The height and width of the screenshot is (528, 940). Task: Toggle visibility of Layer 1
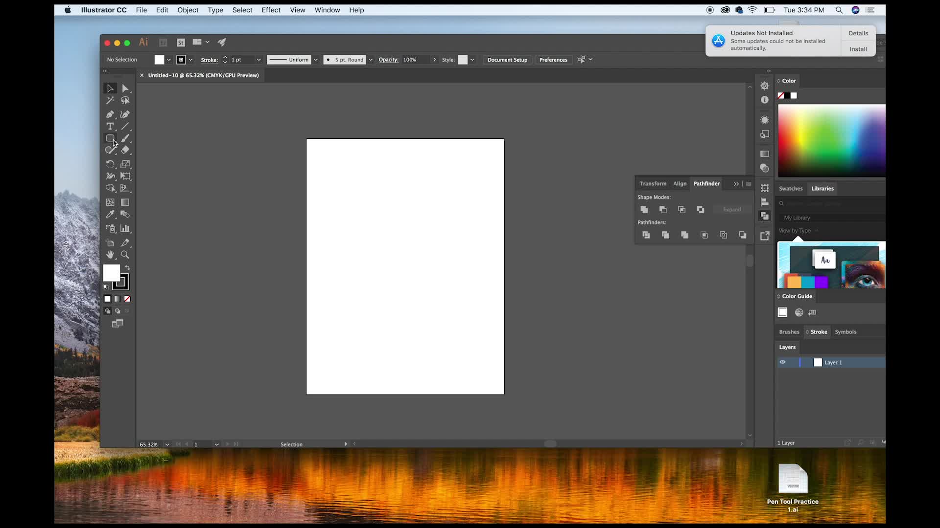[x=782, y=362]
